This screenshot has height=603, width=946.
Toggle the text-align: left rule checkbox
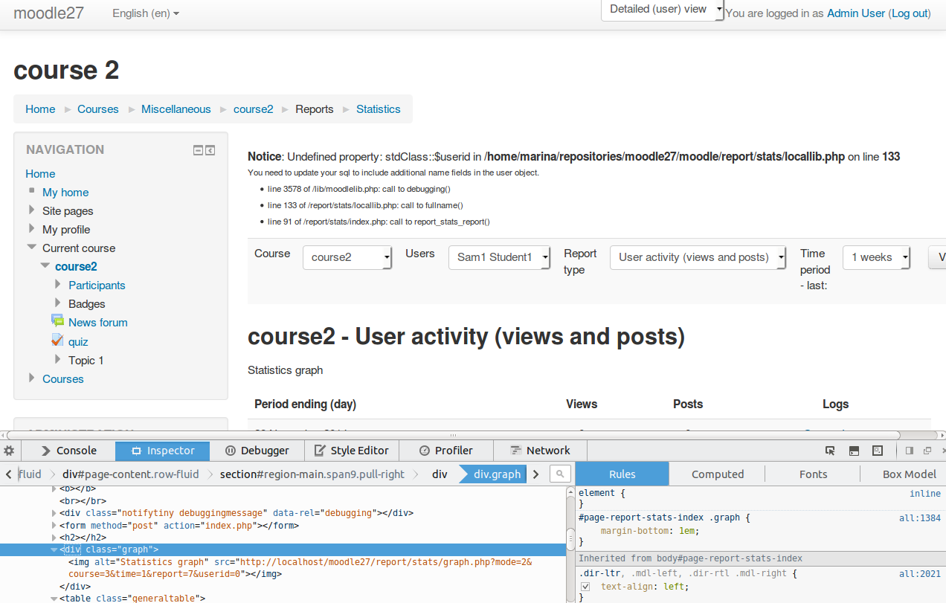tap(585, 587)
